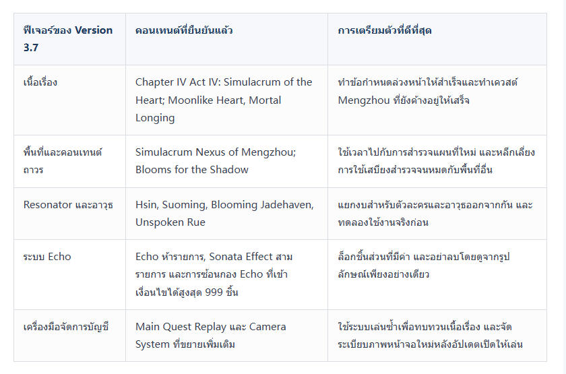Image resolution: width=566 pixels, height=374 pixels.
Task: Click the 'Unspoken Rue' text in the table
Action: 170,222
